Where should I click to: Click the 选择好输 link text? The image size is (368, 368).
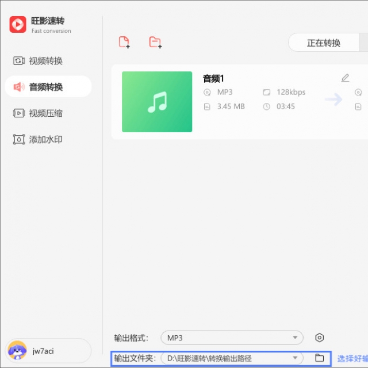352,358
